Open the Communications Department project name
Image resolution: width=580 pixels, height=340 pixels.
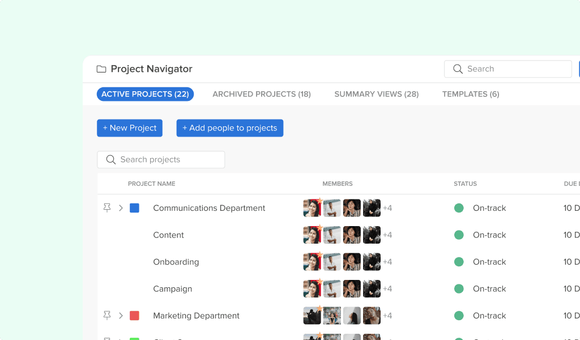click(209, 208)
